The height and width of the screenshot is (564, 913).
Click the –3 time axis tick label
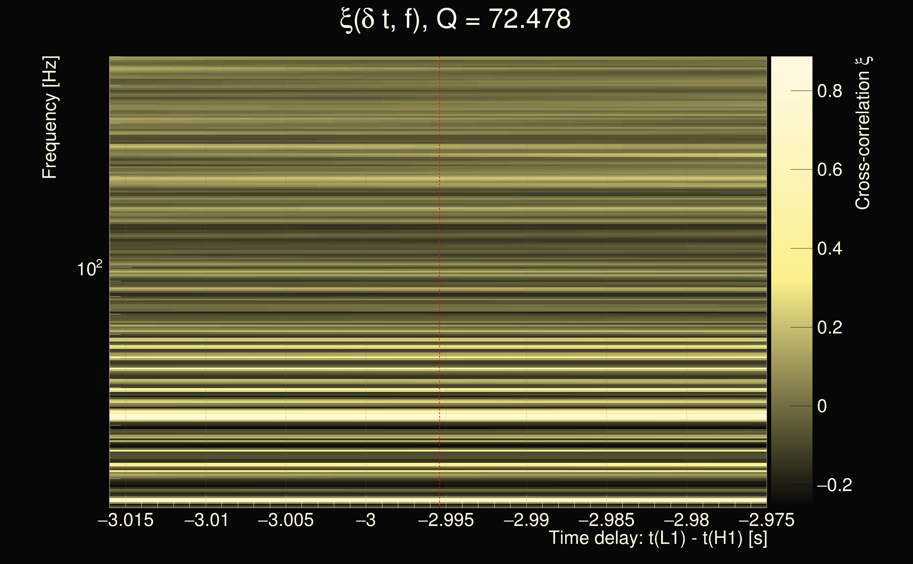coord(366,520)
